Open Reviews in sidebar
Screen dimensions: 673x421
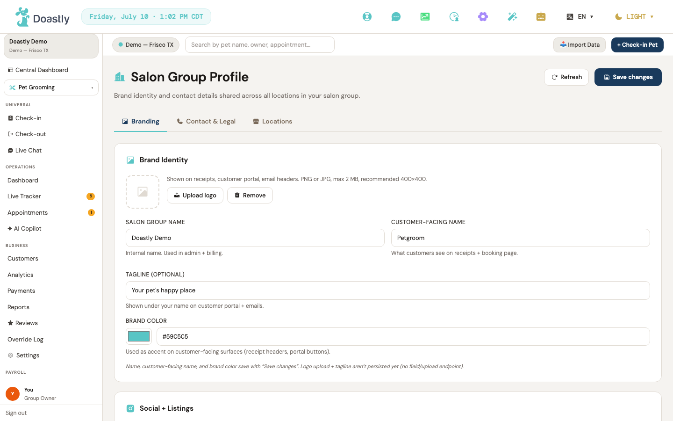coord(51,323)
